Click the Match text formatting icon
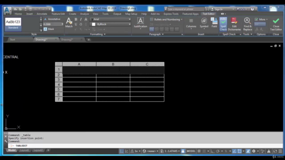This screenshot has height=160, width=285. click(69, 23)
